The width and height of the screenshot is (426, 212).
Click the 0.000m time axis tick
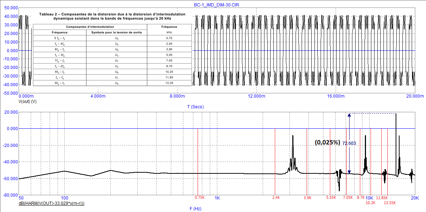coord(26,96)
